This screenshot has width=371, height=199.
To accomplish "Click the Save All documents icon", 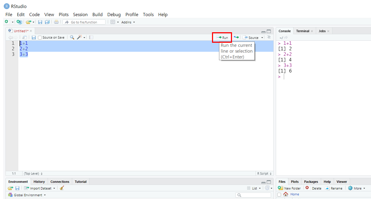I will click(x=47, y=22).
